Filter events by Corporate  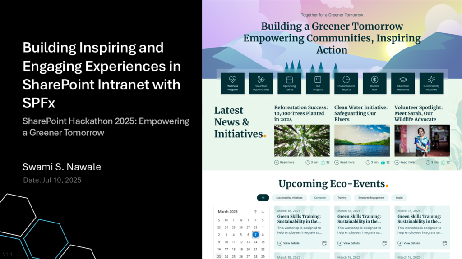click(320, 198)
